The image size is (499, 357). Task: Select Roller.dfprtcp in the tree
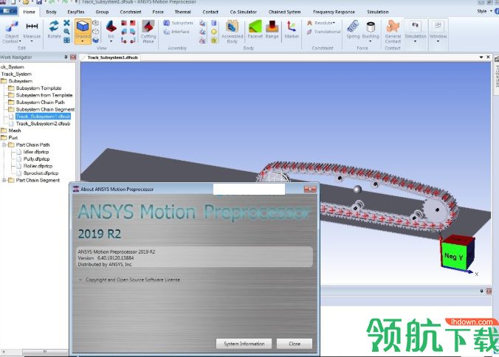pos(38,166)
